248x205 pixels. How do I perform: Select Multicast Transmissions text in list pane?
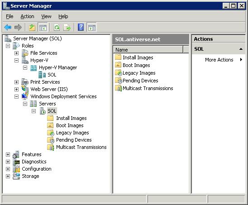(x=148, y=88)
